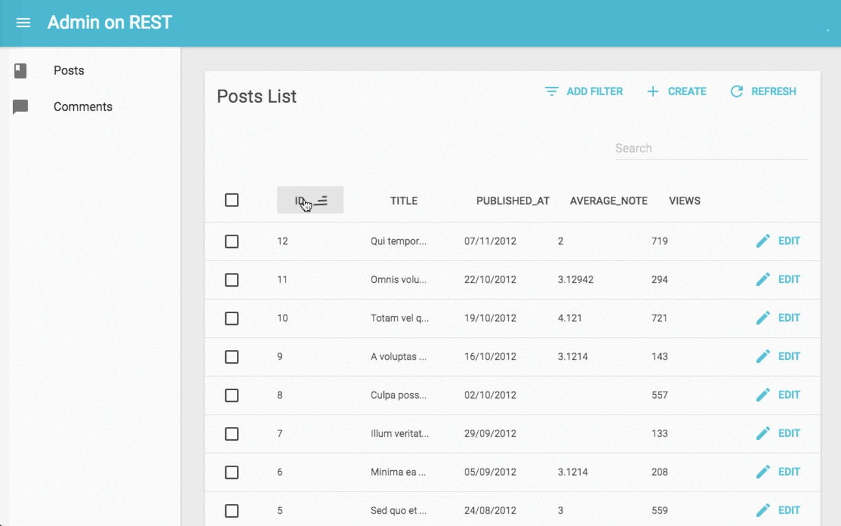Sort the table by PUBLISHED_AT column
Viewport: 841px width, 526px height.
513,201
